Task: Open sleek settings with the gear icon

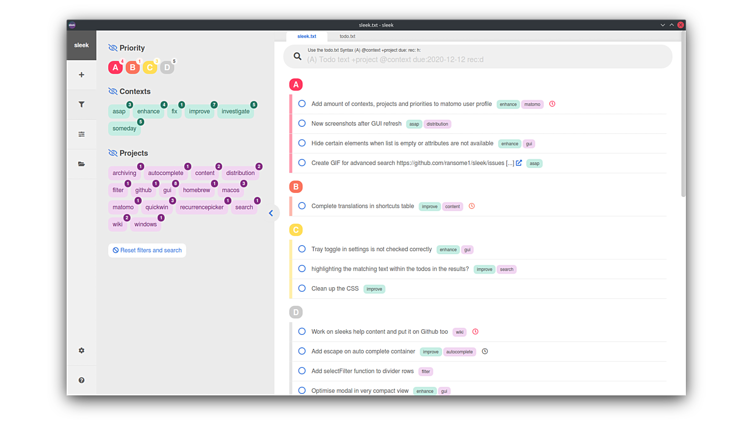Action: 81,350
